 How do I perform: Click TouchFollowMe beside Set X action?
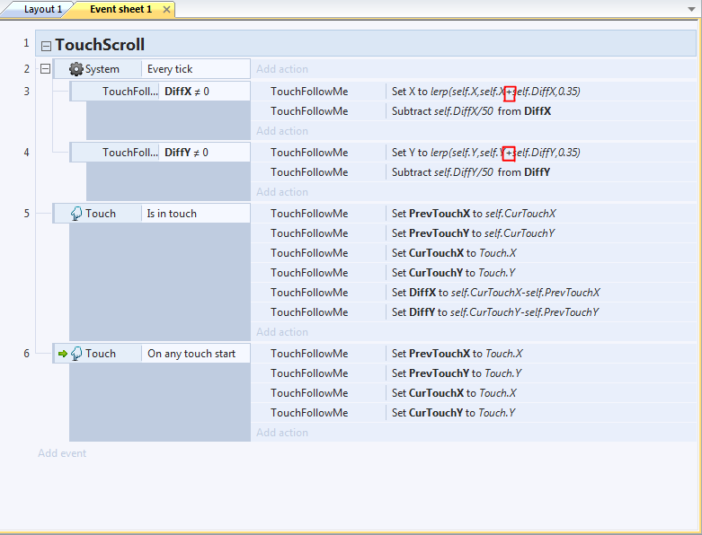[309, 92]
